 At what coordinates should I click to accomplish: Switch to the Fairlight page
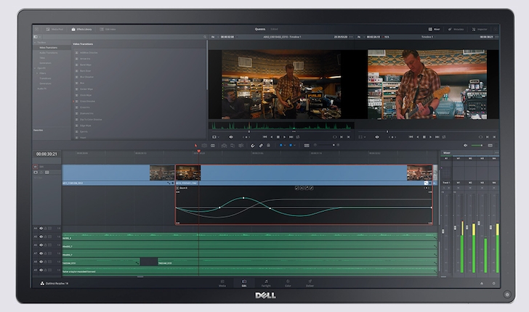(266, 284)
